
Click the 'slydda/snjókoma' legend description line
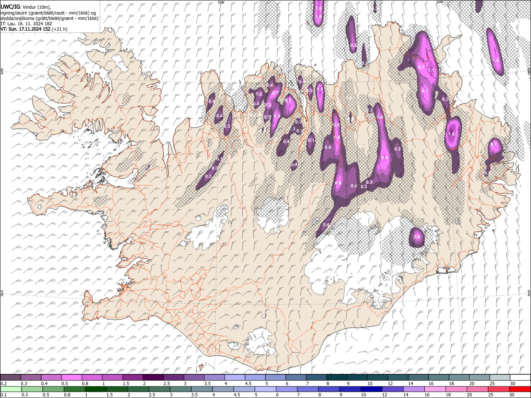click(x=49, y=18)
